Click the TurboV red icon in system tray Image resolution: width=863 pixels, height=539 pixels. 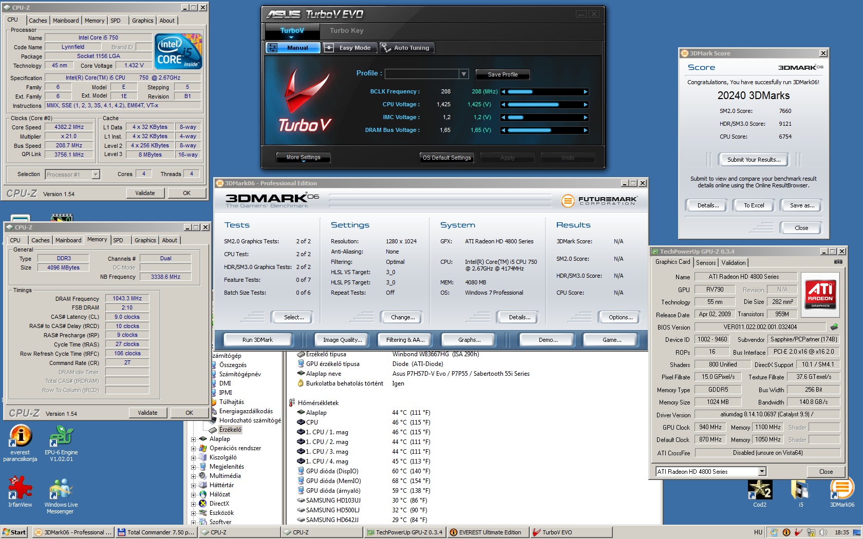(798, 532)
